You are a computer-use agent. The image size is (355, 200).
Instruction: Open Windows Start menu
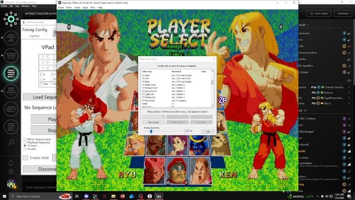point(4,196)
